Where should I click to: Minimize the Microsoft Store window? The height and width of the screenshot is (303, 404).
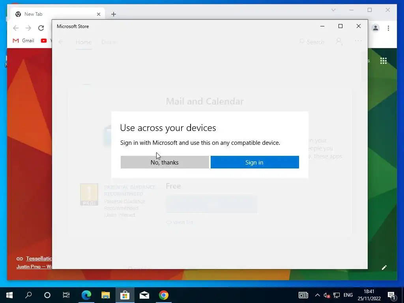click(322, 26)
